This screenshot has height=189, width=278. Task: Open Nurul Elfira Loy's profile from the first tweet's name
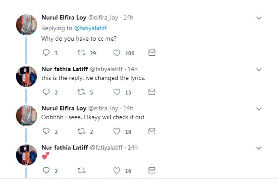click(x=64, y=18)
